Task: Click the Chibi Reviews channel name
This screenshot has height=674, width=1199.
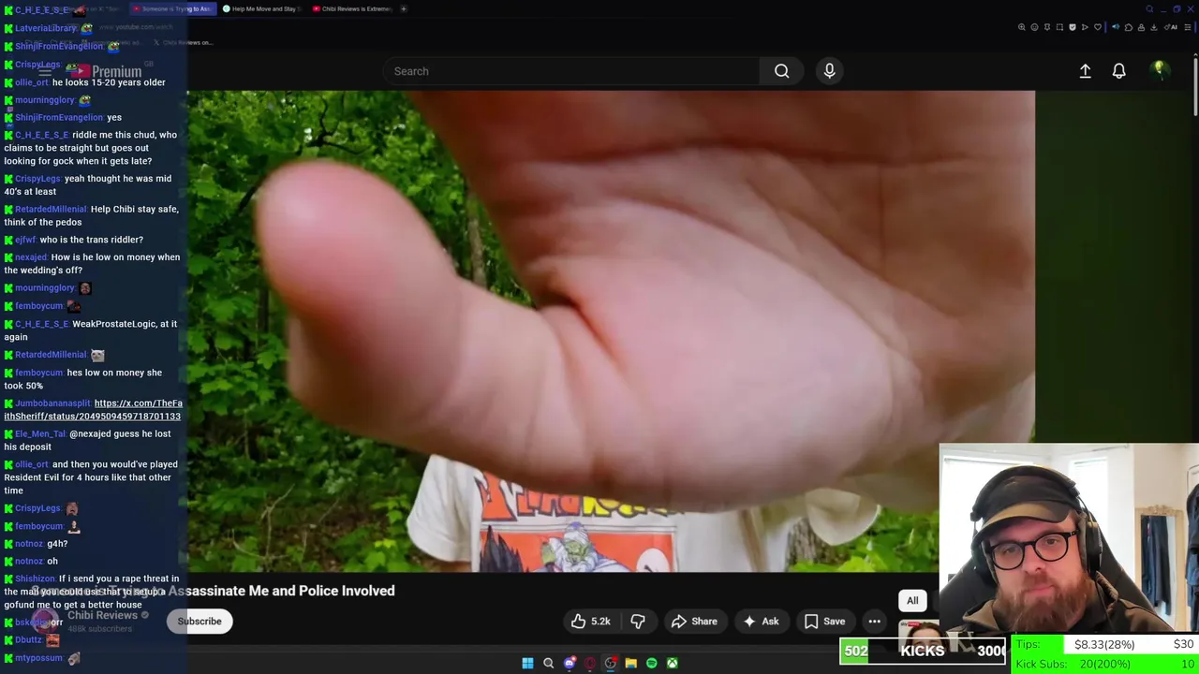Action: (102, 615)
